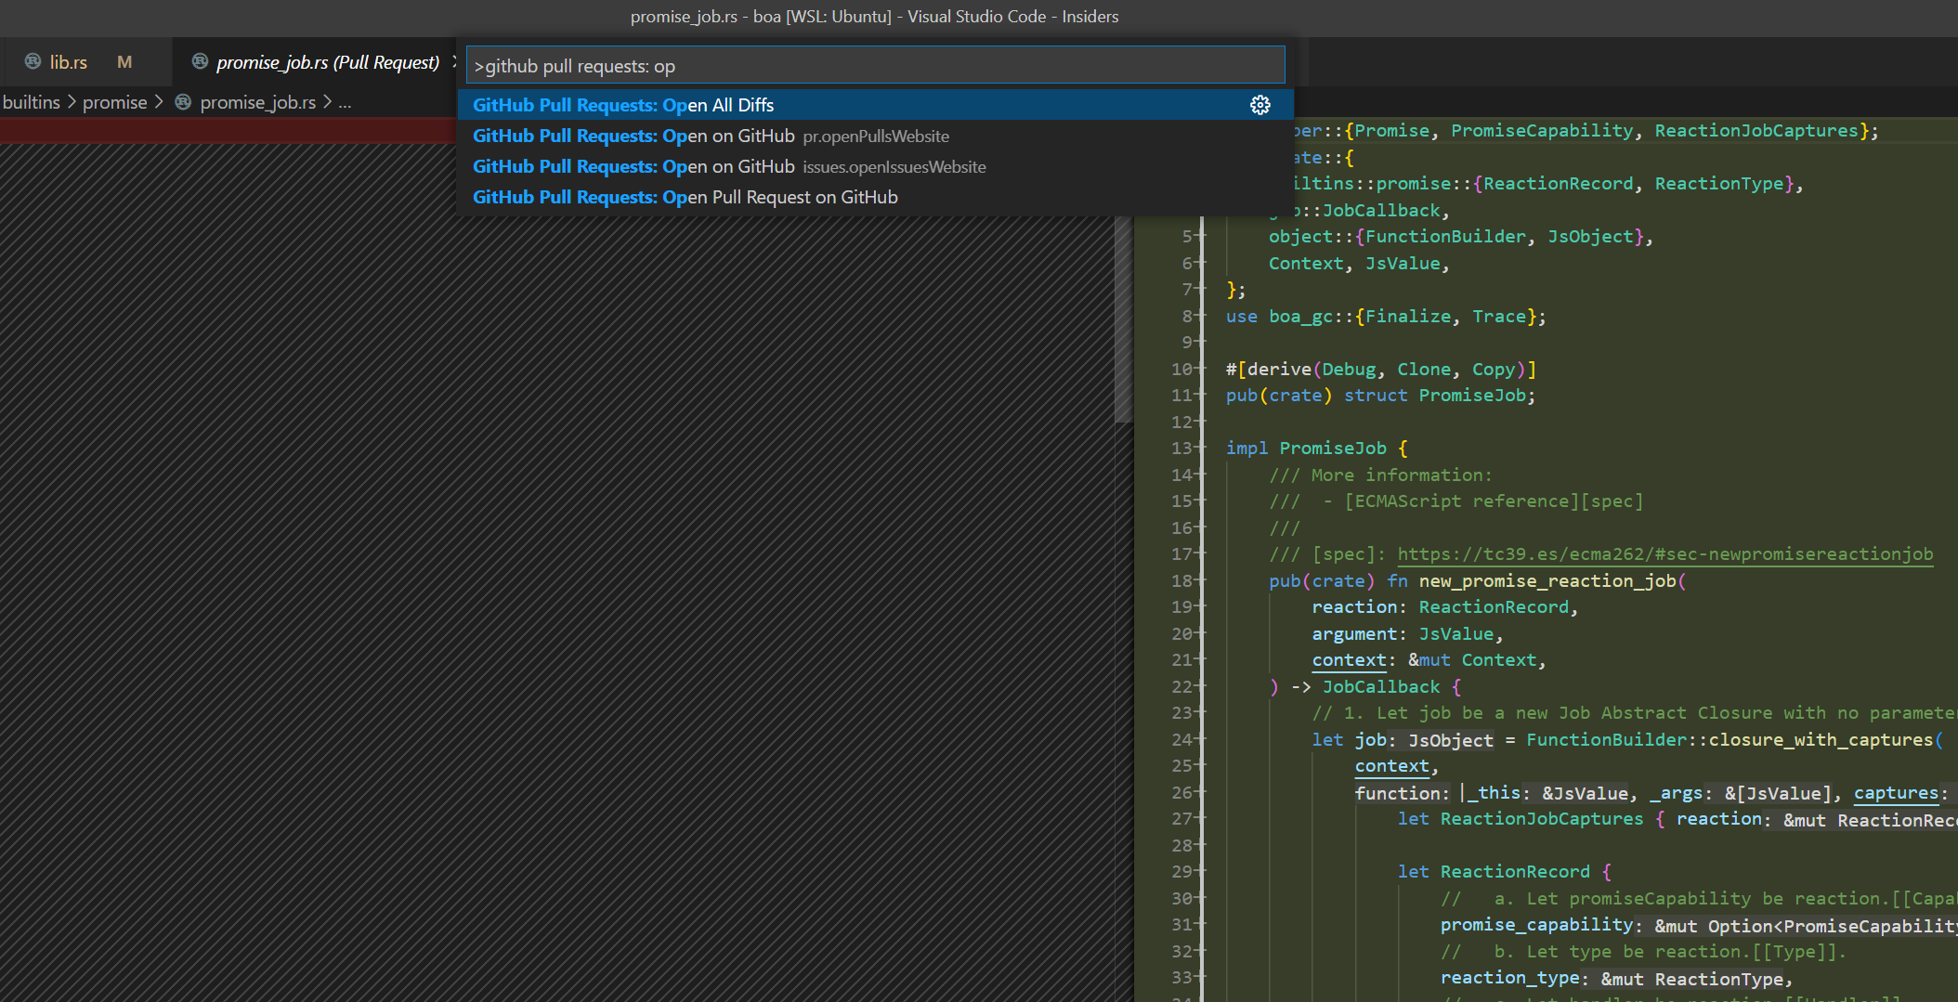The image size is (1958, 1002).
Task: Click the Rust file icon on lib.rs tab
Action: 33,62
